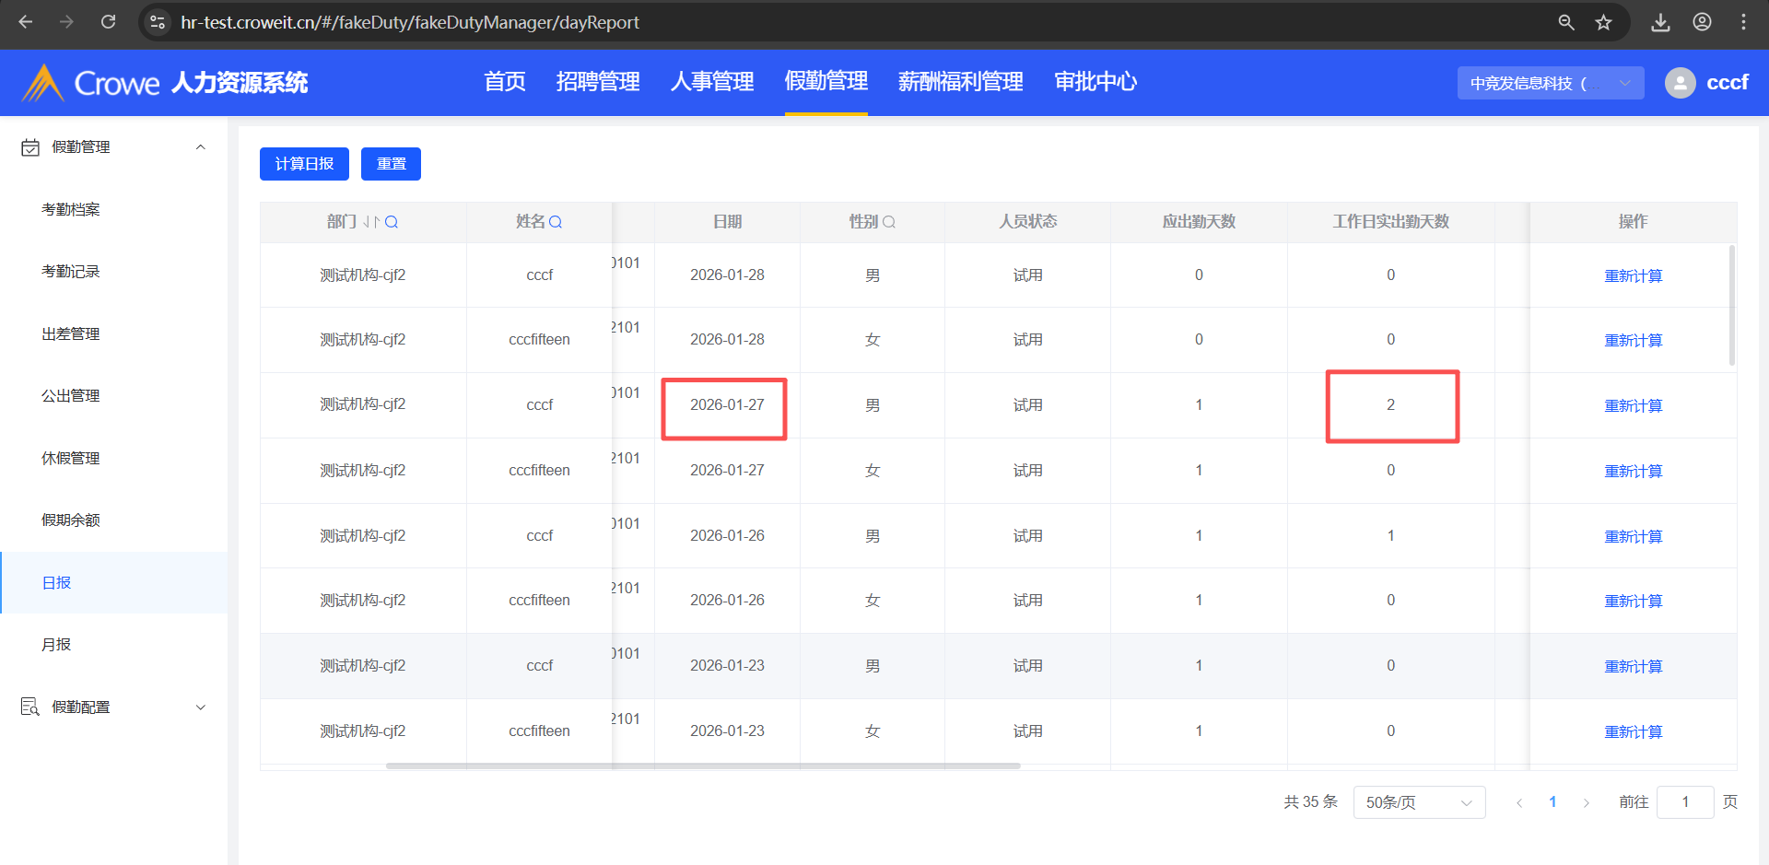Open the 审批中心 top menu
Screen dimensions: 1769x865
coord(1095,82)
